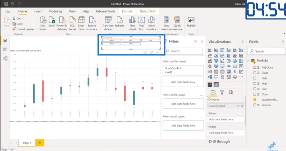The width and height of the screenshot is (286, 151).
Task: Select the Map globe visualization icon
Action: click(x=210, y=66)
